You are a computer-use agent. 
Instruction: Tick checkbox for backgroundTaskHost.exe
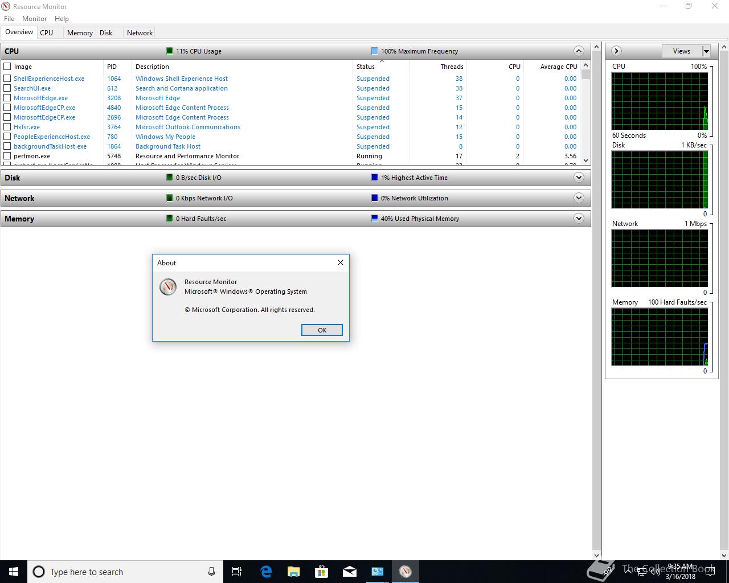coord(7,146)
